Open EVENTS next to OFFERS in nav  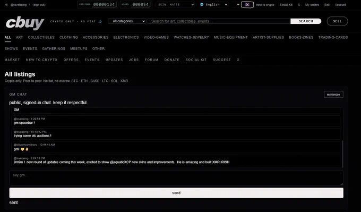tap(92, 60)
